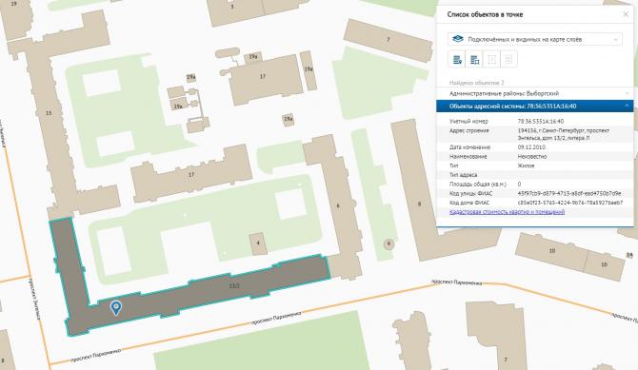Screen dimensions: 638x370
Task: Select the Учетный номер value text
Action: tap(540, 121)
